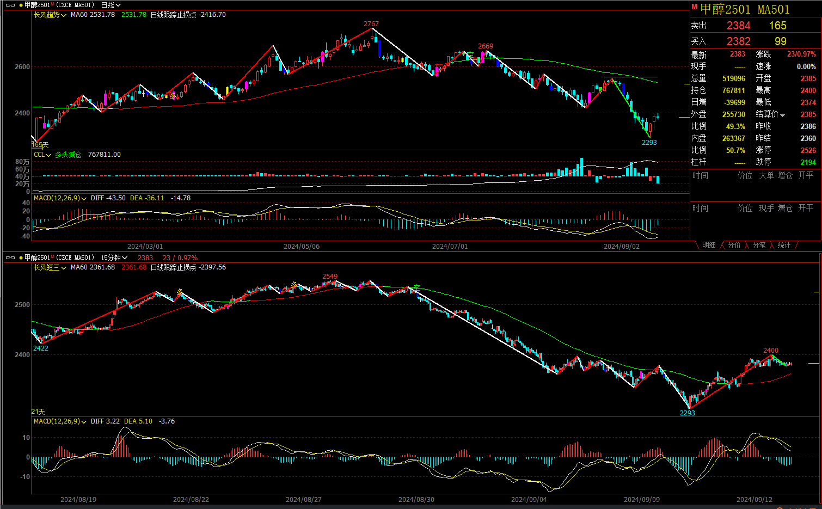Image resolution: width=822 pixels, height=509 pixels.
Task: Select the 分笔 tab
Action: (759, 246)
